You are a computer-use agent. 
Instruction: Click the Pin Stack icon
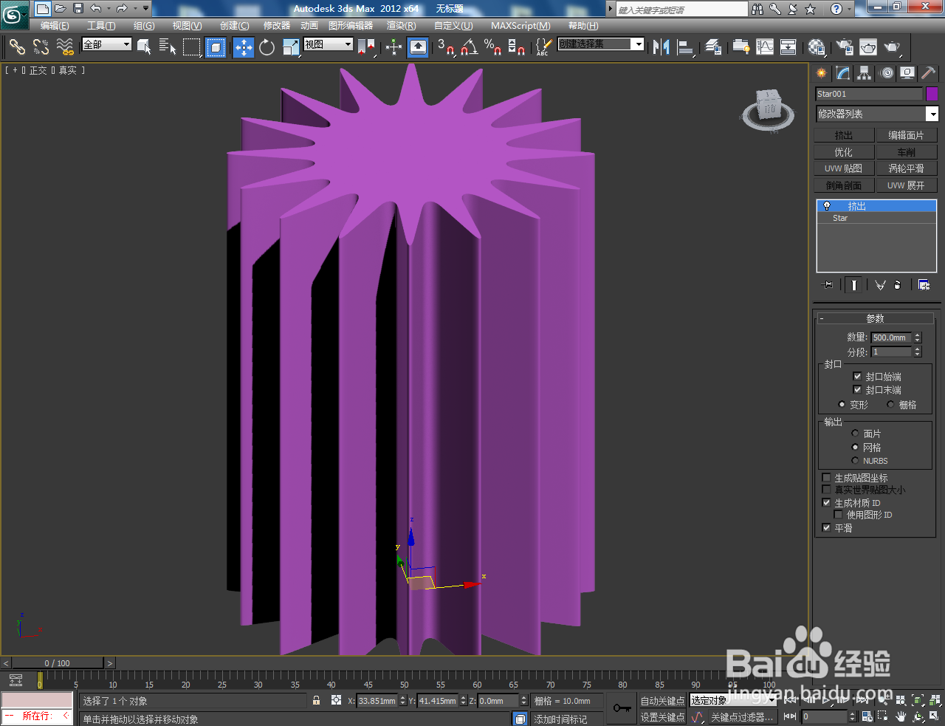pyautogui.click(x=828, y=284)
